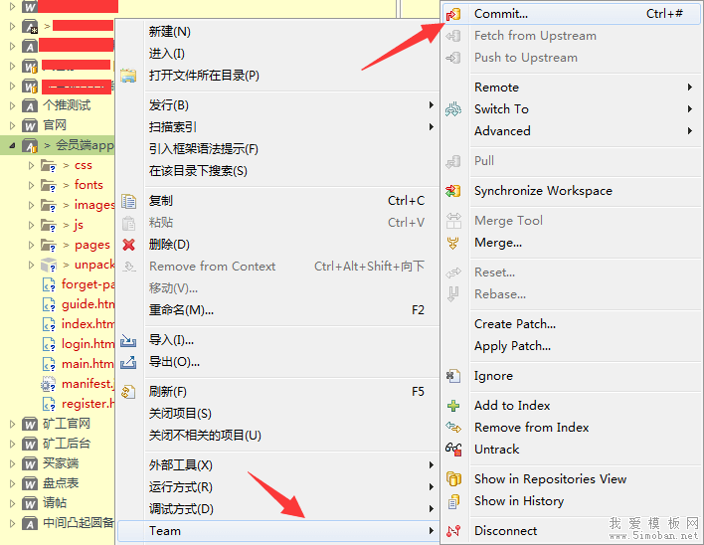
Task: Click the green plus Add to Index icon
Action: tap(453, 406)
